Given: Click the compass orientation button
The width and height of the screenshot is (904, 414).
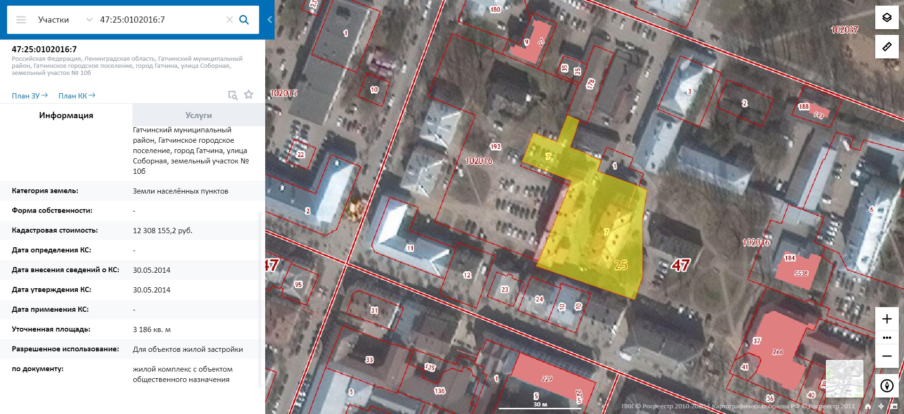Looking at the screenshot, I should [x=887, y=386].
